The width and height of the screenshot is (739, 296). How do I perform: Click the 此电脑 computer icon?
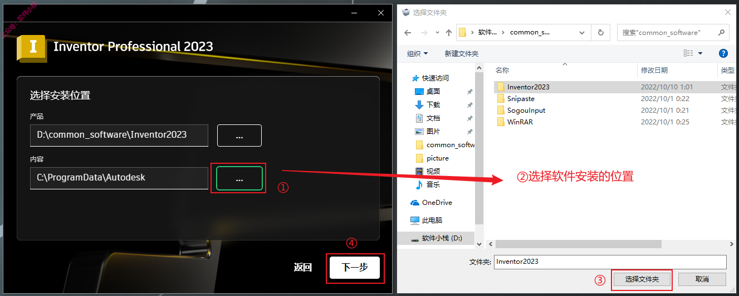(415, 220)
